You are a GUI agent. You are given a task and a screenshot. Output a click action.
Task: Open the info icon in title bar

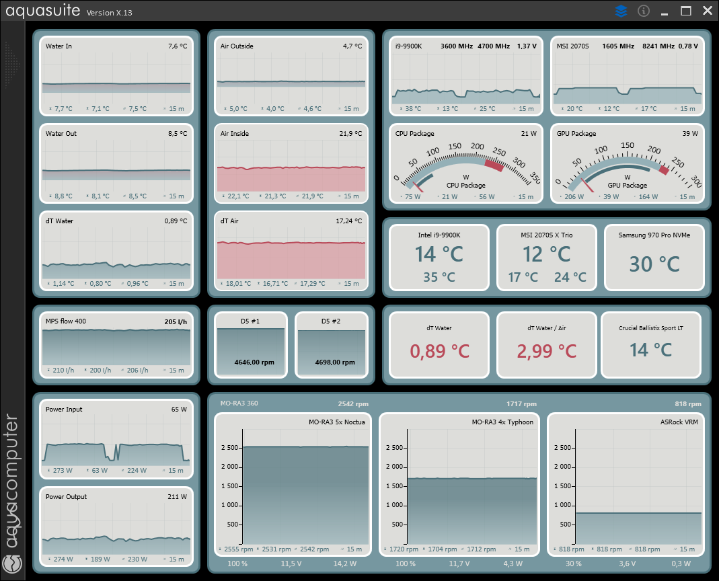click(644, 11)
